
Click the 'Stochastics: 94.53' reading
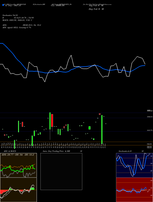10,15
